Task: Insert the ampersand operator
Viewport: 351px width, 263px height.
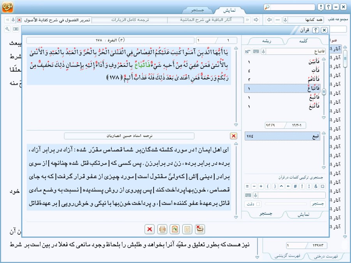Action: tap(316, 186)
